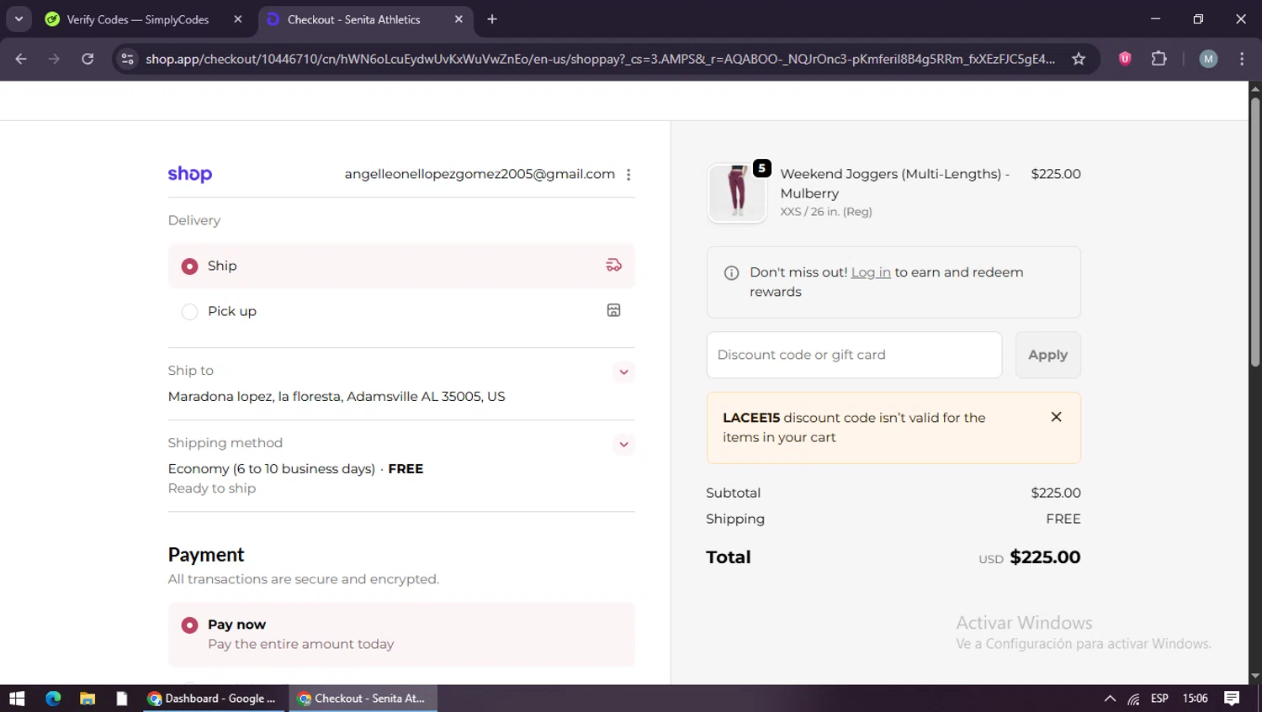Click the email angelleonellopezgomez2005@gmail.com
The height and width of the screenshot is (712, 1262).
coord(480,174)
